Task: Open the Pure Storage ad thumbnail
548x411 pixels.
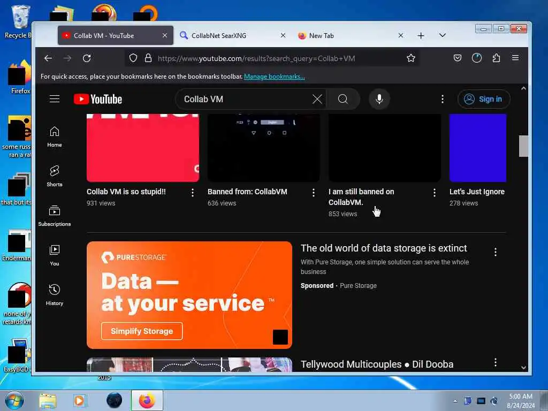Action: (x=189, y=295)
